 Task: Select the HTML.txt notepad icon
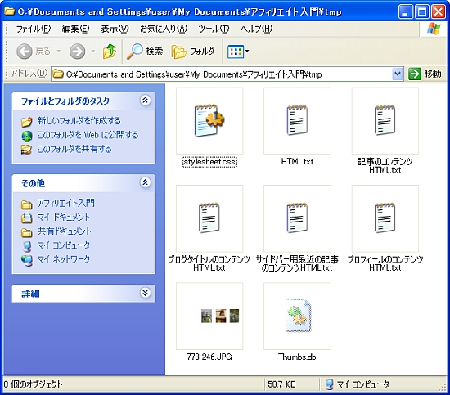[297, 120]
